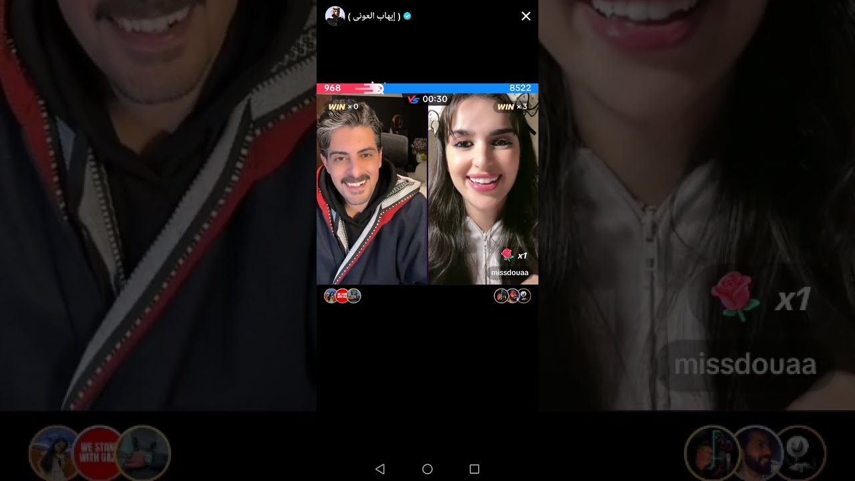Tap the Android back navigation button
Image resolution: width=855 pixels, height=481 pixels.
pyautogui.click(x=380, y=469)
